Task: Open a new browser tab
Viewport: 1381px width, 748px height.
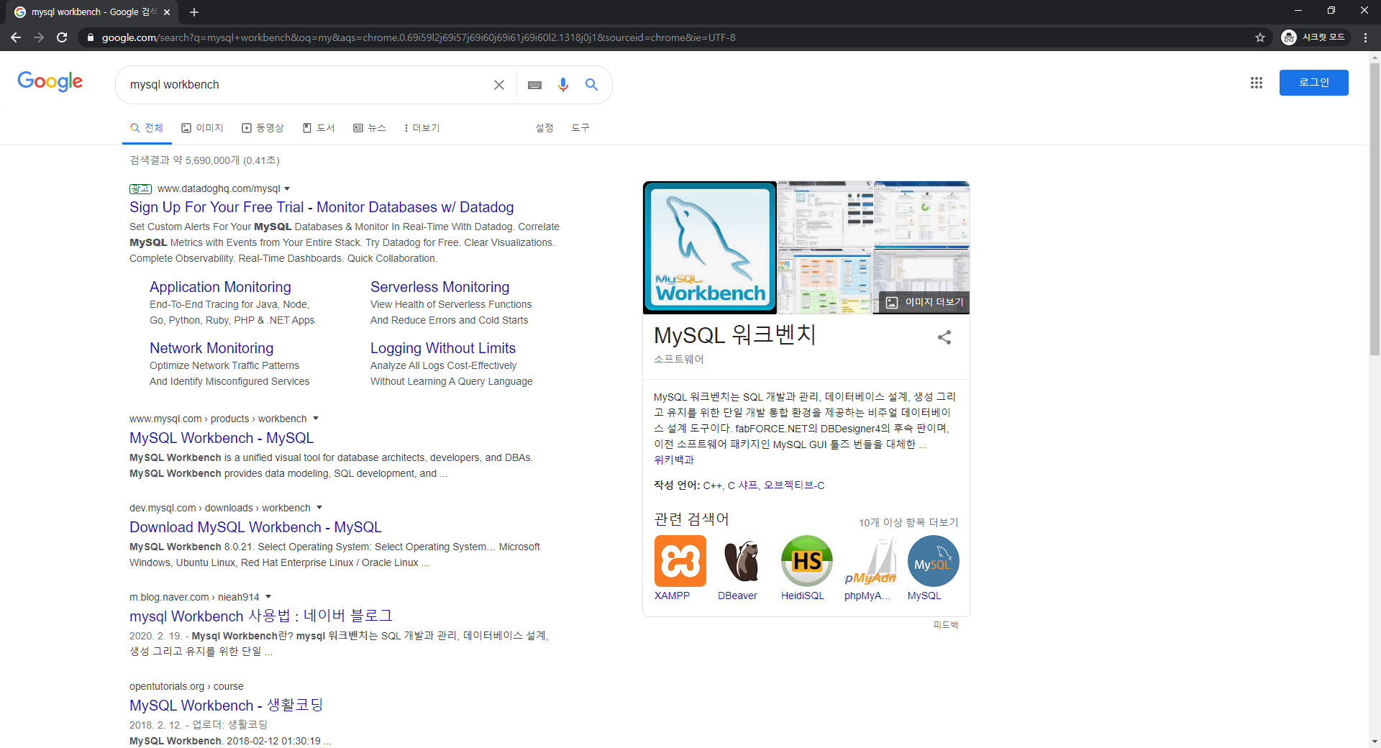Action: pos(194,12)
